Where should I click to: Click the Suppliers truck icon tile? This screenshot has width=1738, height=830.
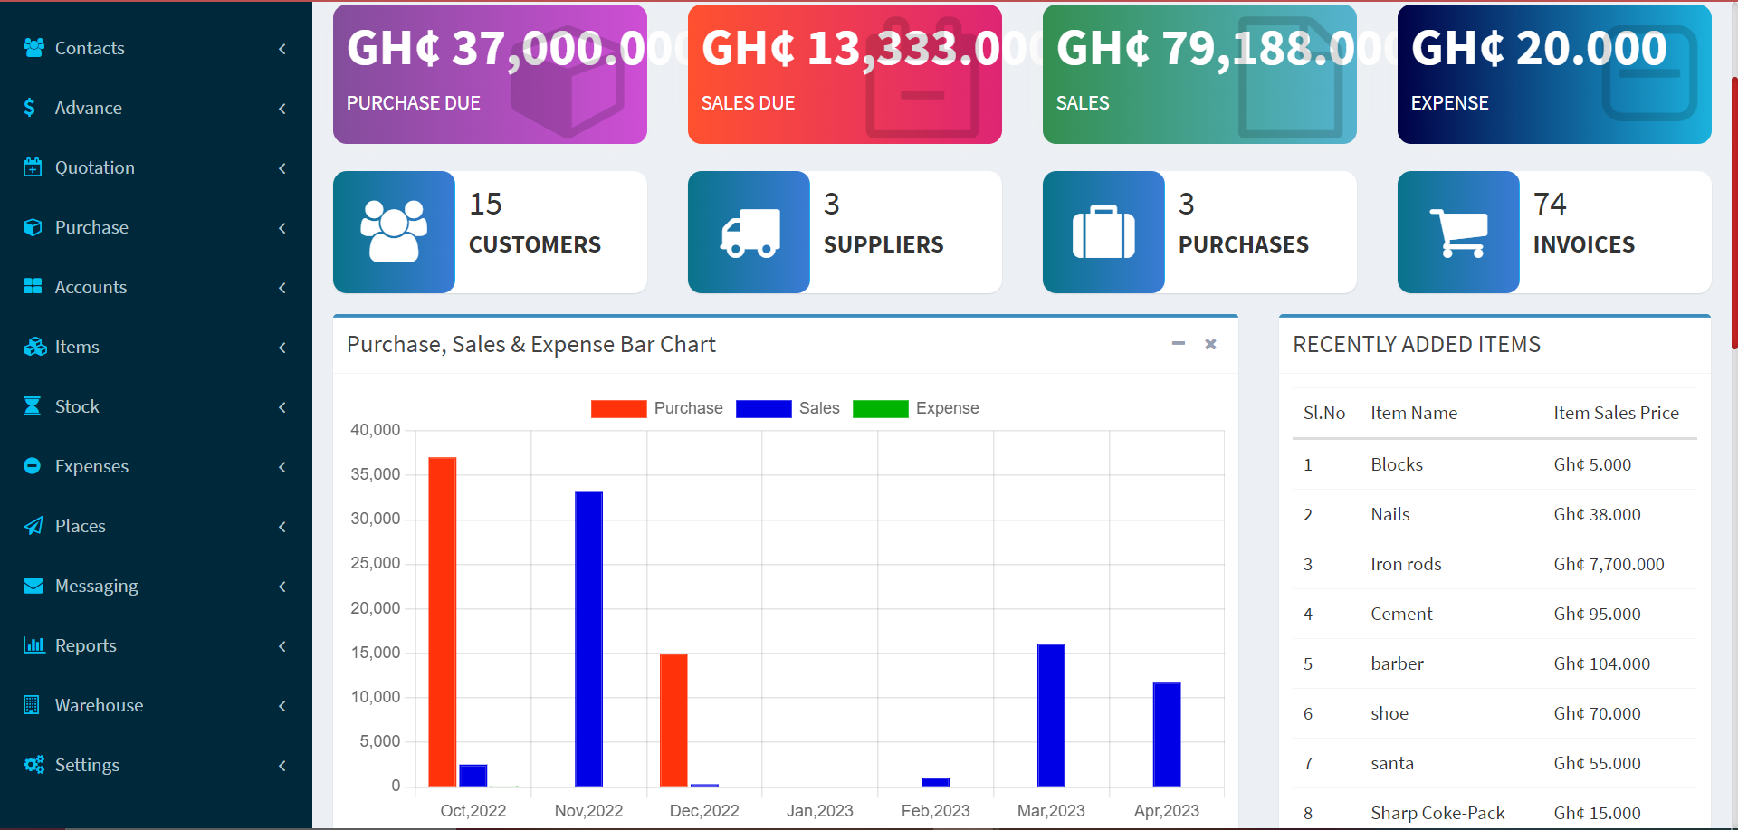pos(749,232)
